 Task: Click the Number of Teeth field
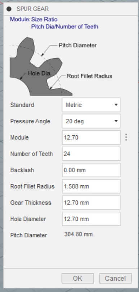(x=91, y=154)
